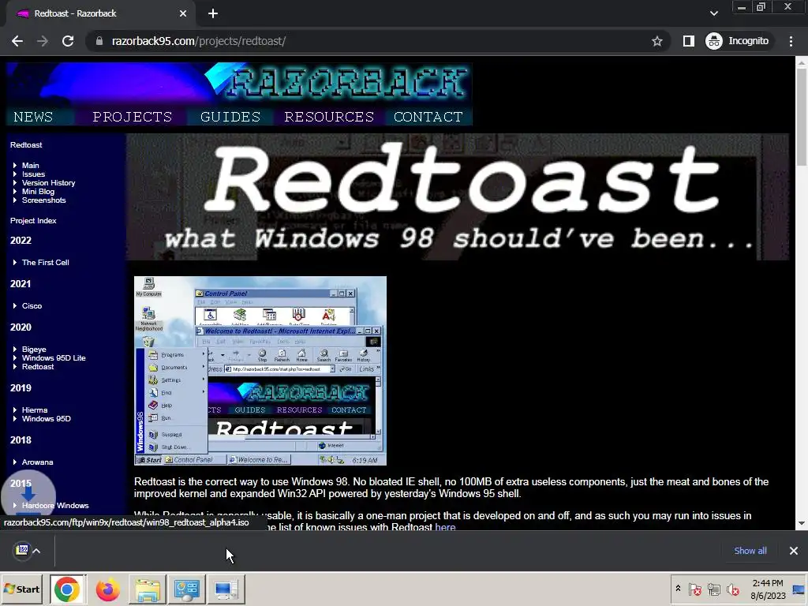The width and height of the screenshot is (808, 606).
Task: Select the Redtoast - Razorback tab
Action: (98, 13)
